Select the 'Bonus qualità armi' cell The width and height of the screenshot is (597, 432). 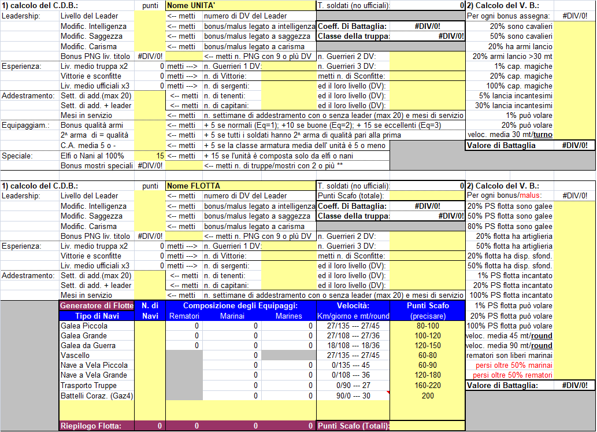coord(97,125)
